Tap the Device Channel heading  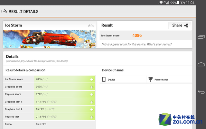point(113,70)
